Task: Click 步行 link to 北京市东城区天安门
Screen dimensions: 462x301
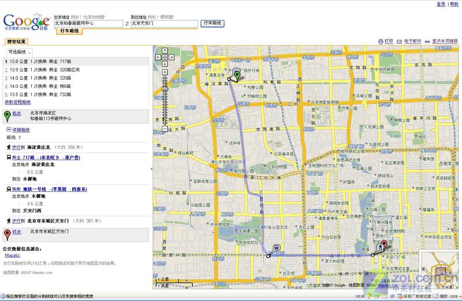Action: click(x=17, y=221)
